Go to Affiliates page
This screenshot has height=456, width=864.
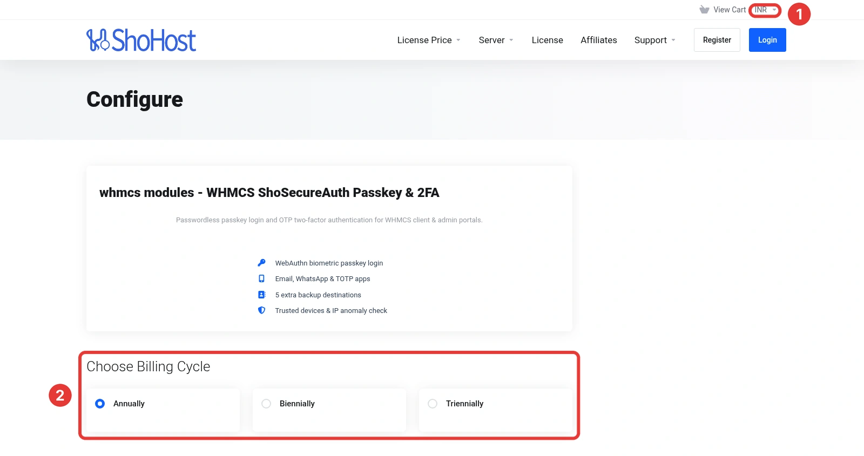598,40
